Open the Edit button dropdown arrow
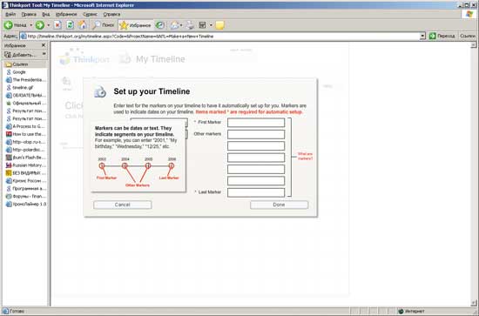The width and height of the screenshot is (479, 316). [x=211, y=25]
